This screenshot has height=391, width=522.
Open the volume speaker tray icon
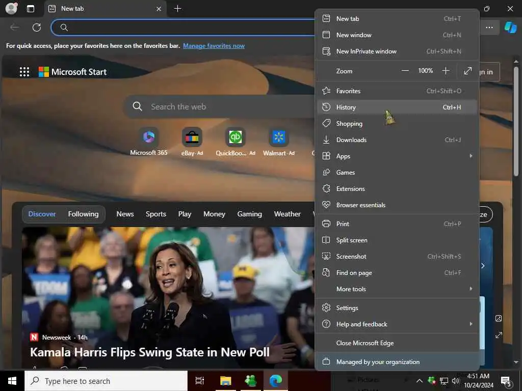(x=455, y=381)
